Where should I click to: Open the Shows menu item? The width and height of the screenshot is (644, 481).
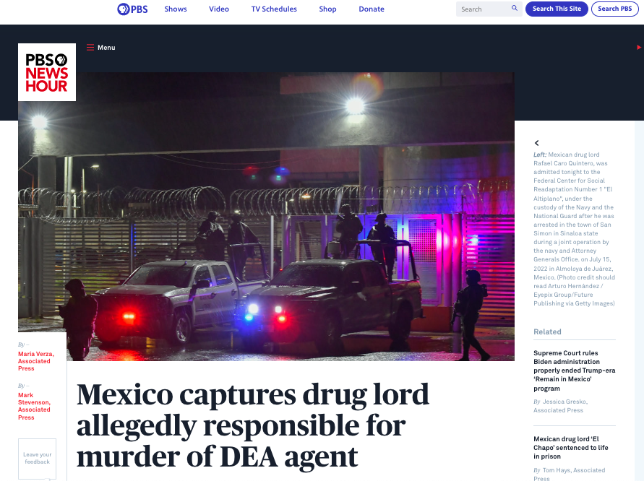[x=176, y=9]
